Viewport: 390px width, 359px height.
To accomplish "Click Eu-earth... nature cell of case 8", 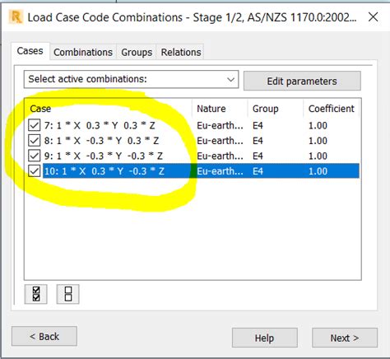I will 220,141.
